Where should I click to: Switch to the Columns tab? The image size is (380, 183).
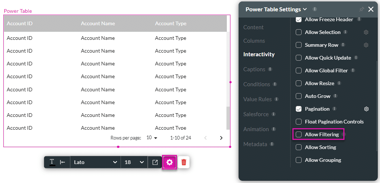[254, 41]
